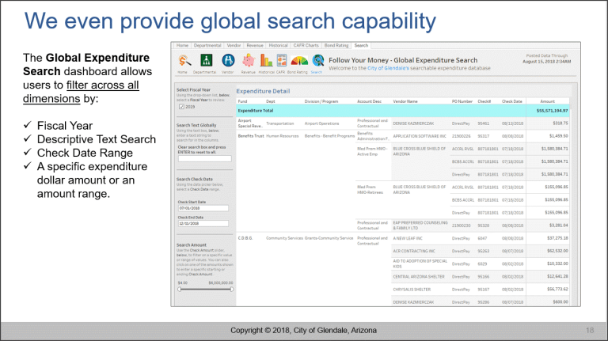Click the $318.75 amount cell

pyautogui.click(x=560, y=123)
